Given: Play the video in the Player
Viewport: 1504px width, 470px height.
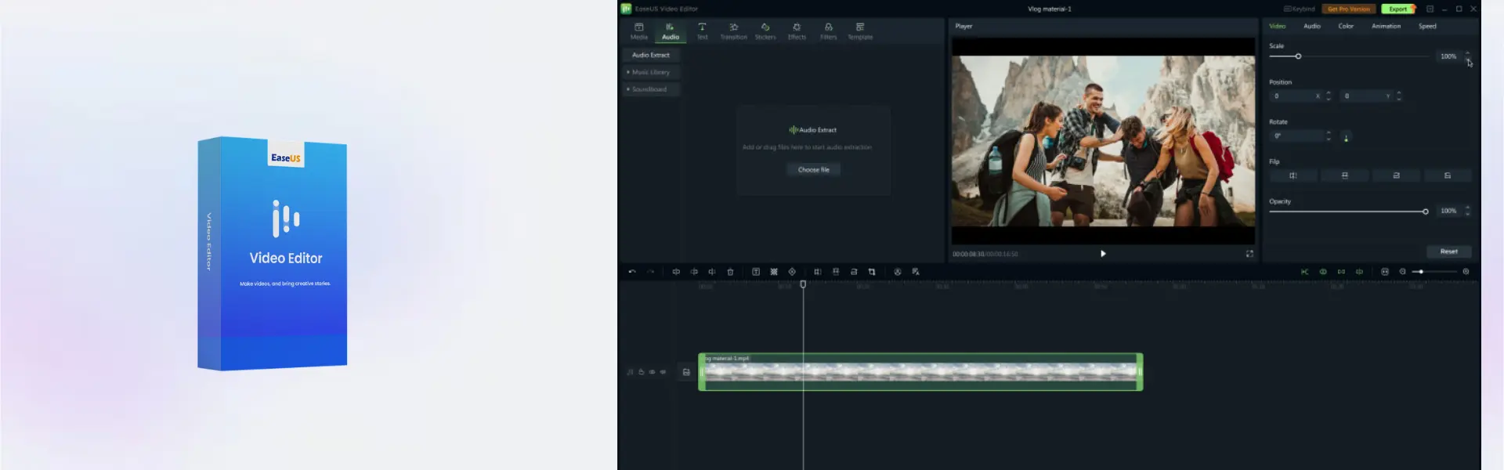Looking at the screenshot, I should click(1103, 254).
